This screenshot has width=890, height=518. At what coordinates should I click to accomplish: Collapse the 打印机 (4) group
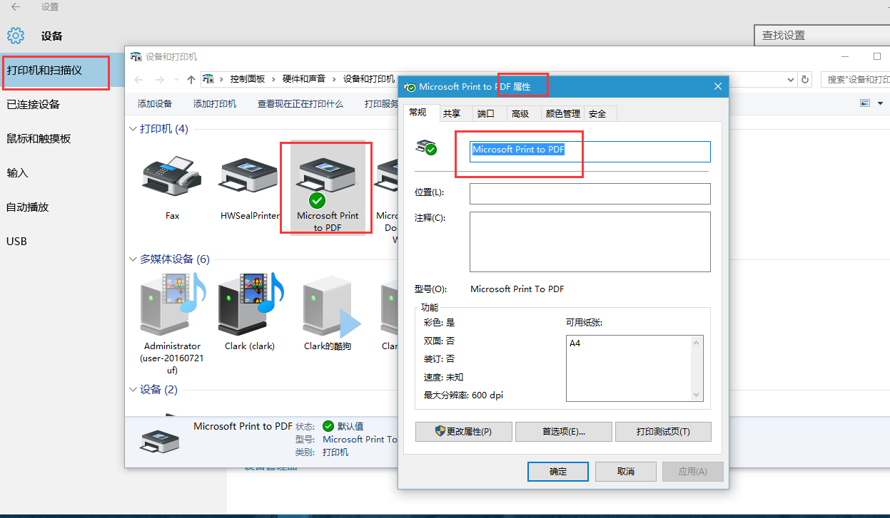(133, 129)
